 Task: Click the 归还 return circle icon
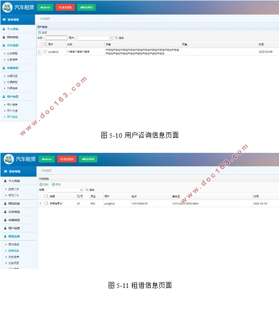coord(41,184)
